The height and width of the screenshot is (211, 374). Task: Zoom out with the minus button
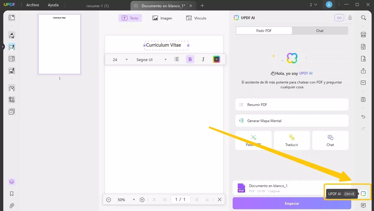click(x=108, y=200)
